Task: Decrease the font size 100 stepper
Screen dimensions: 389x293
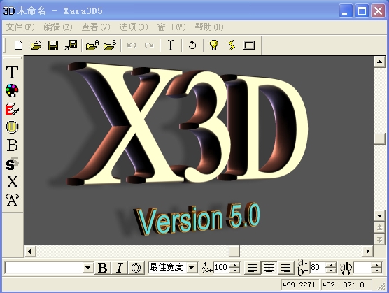Action: pos(234,271)
